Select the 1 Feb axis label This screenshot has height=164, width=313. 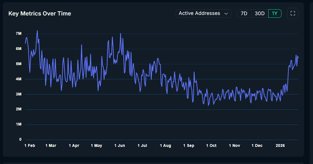30,145
